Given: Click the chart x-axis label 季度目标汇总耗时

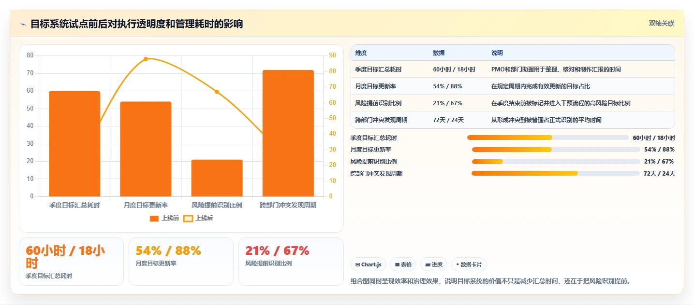Looking at the screenshot, I should pos(74,205).
